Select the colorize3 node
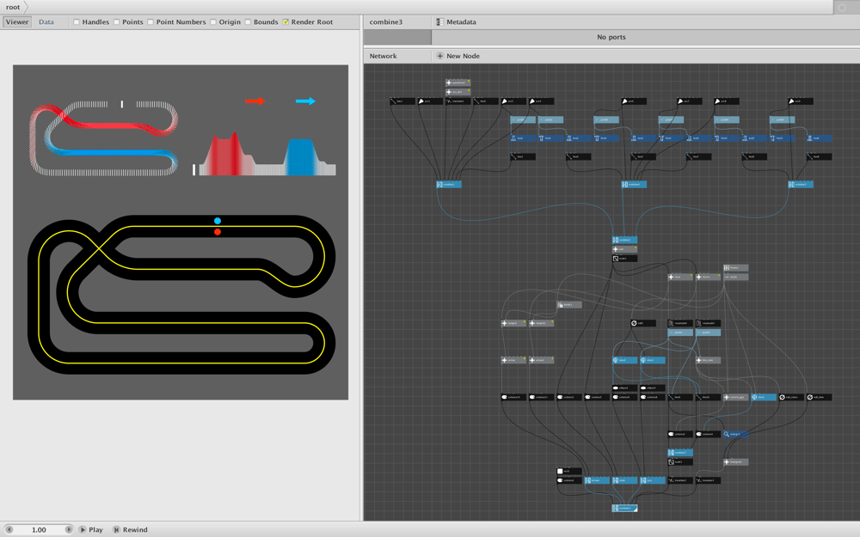Image resolution: width=860 pixels, height=537 pixels. pyautogui.click(x=680, y=434)
